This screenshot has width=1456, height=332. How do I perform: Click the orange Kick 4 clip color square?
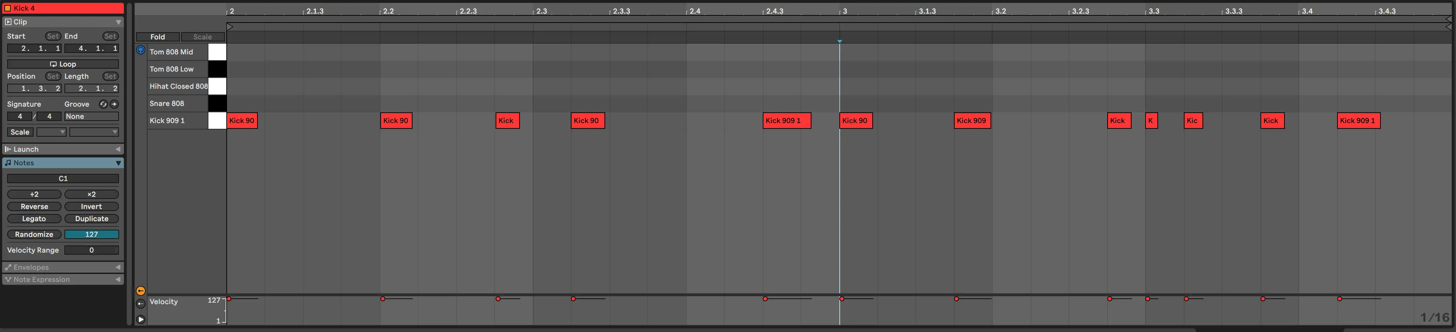coord(8,8)
